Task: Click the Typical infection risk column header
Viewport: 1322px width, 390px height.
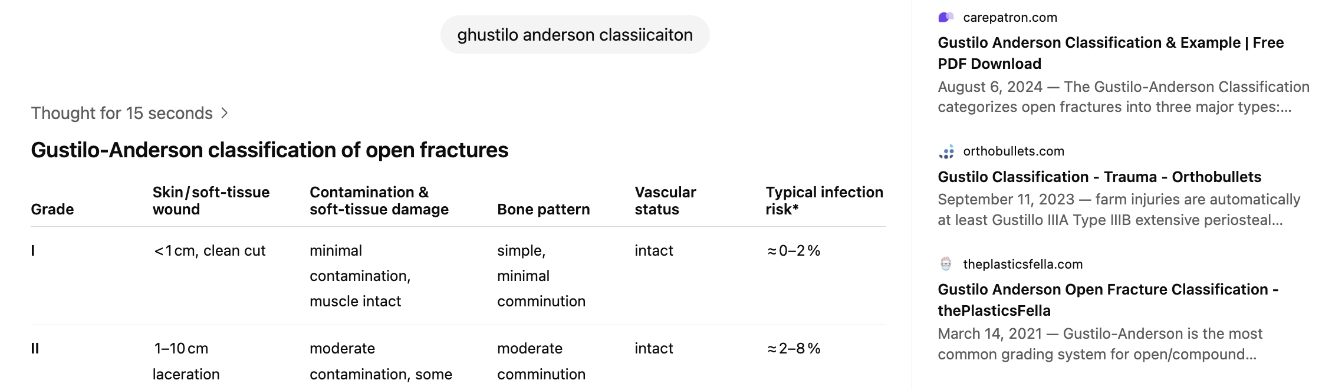Action: (x=824, y=201)
